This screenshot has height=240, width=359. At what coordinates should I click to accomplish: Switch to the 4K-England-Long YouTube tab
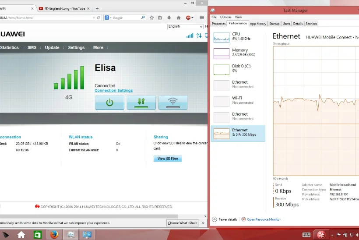click(x=64, y=8)
